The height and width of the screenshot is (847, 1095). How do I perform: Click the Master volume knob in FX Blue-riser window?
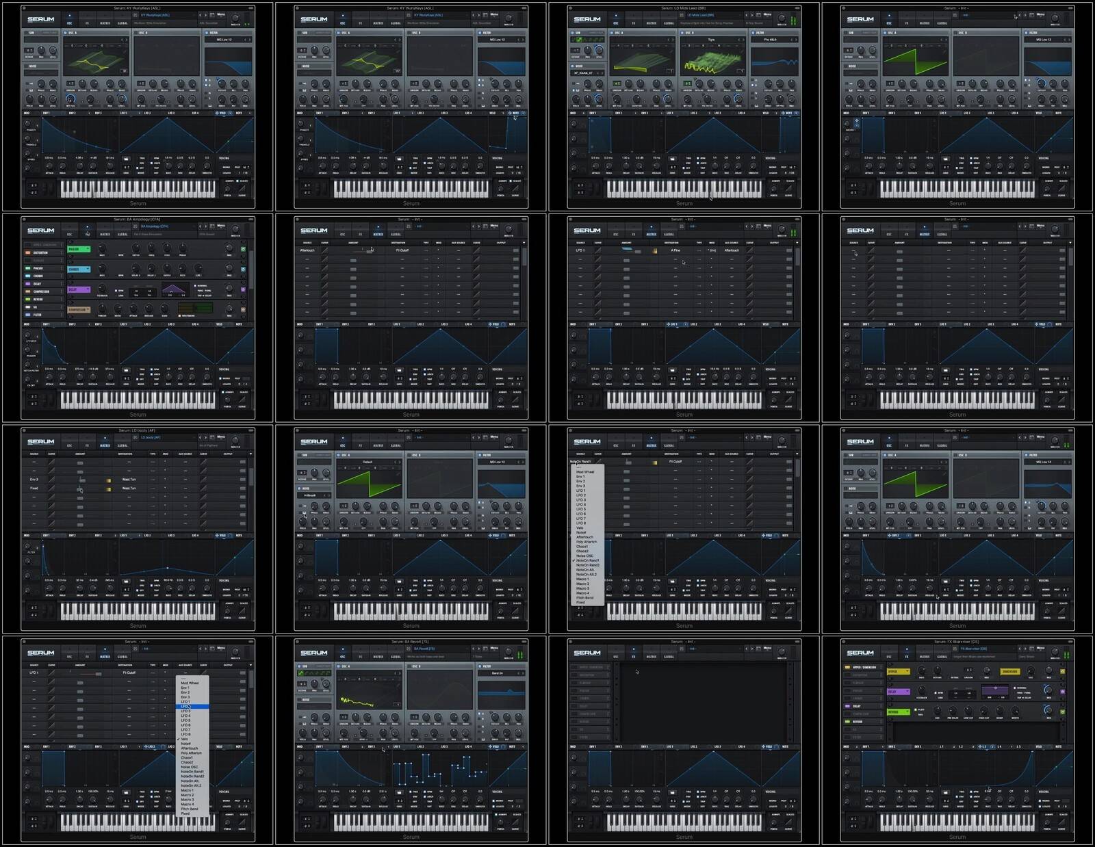(x=1055, y=651)
